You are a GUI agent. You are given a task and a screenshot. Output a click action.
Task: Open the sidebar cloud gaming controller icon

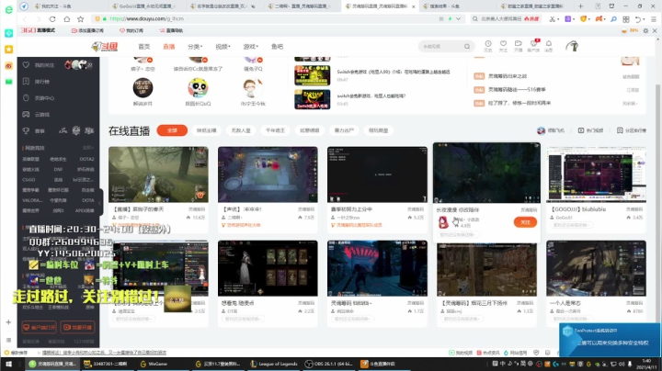26,114
